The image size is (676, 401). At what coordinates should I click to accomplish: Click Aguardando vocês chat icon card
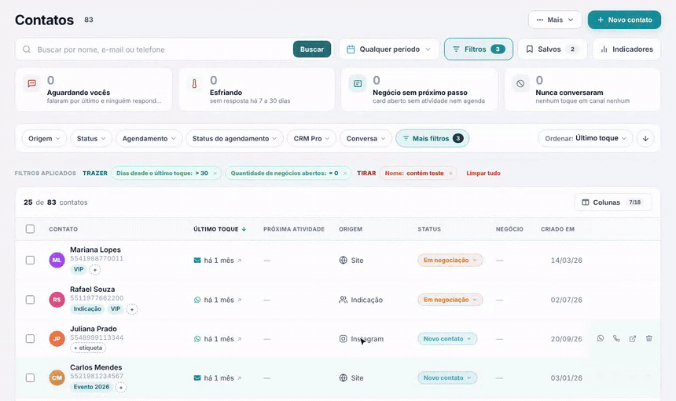coord(94,90)
